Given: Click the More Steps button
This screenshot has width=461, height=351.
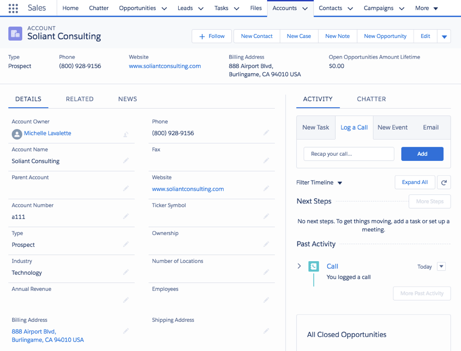Looking at the screenshot, I should point(429,202).
